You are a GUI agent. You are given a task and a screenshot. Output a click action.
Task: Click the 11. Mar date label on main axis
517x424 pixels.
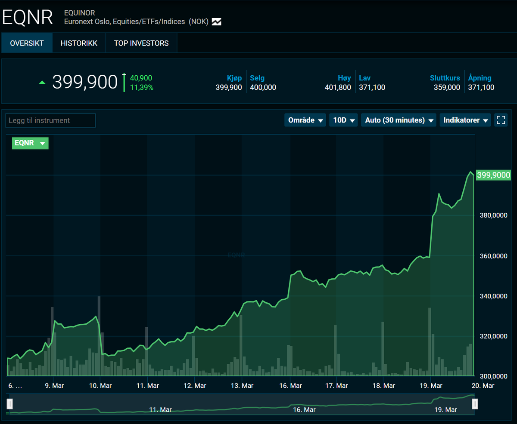click(x=148, y=386)
